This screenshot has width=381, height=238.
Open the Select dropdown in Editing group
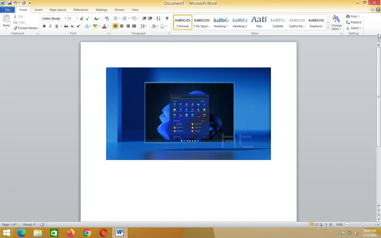[353, 28]
